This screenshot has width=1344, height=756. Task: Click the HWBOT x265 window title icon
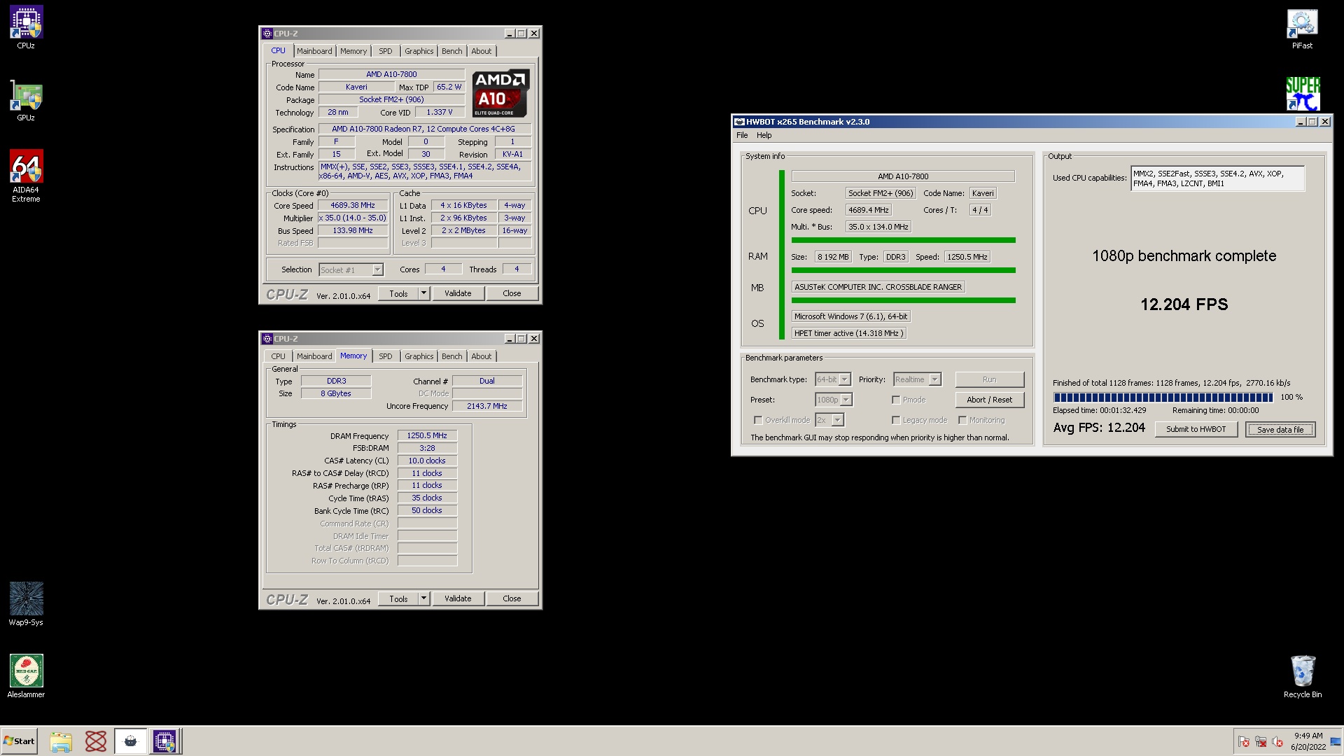point(739,122)
